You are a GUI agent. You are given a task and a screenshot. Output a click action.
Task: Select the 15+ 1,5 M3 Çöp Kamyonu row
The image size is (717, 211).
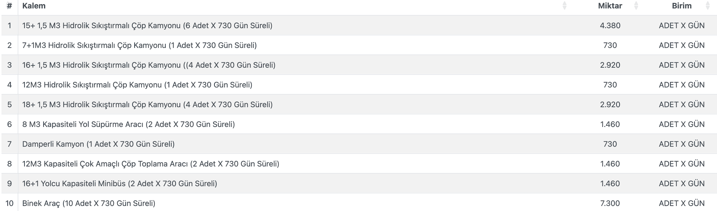[147, 25]
